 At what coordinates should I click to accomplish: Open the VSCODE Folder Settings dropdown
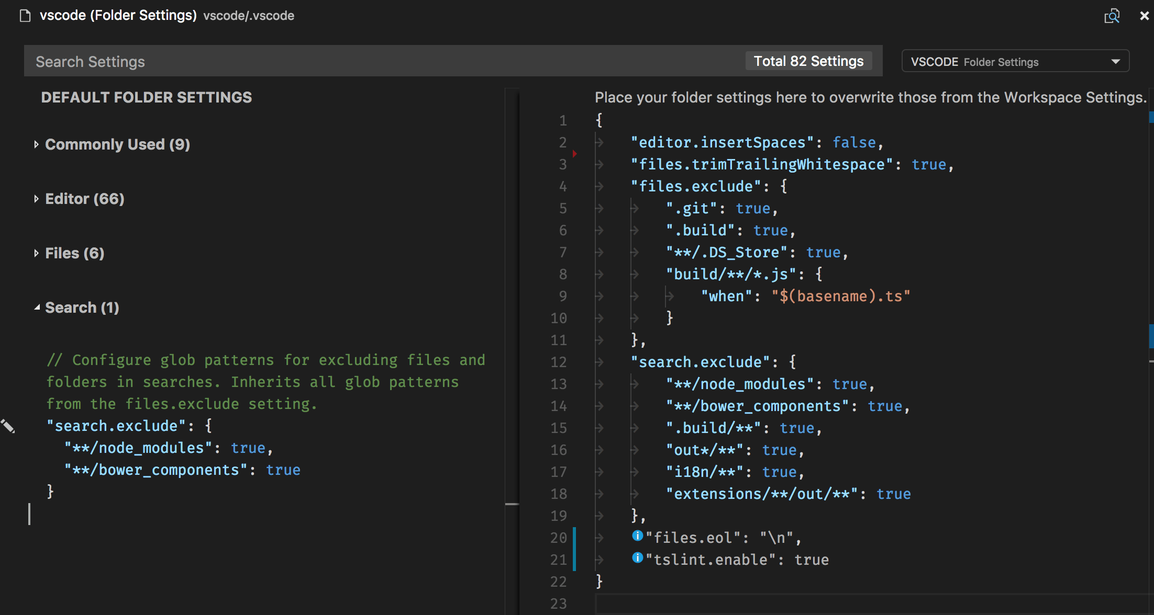(1015, 62)
